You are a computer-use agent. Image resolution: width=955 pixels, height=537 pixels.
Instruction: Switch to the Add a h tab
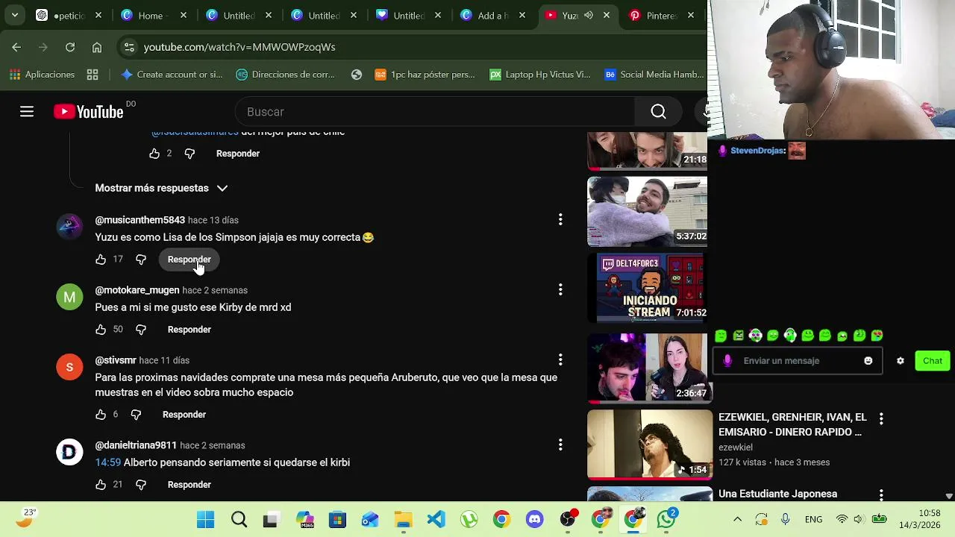tap(494, 15)
